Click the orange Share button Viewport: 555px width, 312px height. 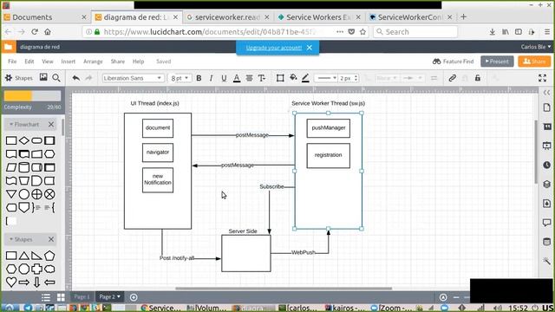[534, 62]
